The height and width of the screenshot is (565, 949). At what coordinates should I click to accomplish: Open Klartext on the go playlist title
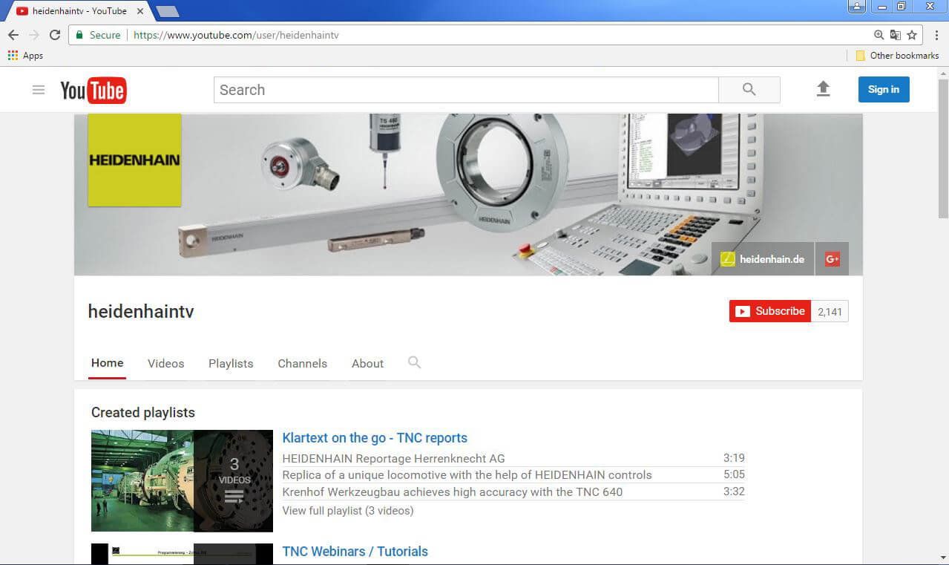click(x=375, y=438)
